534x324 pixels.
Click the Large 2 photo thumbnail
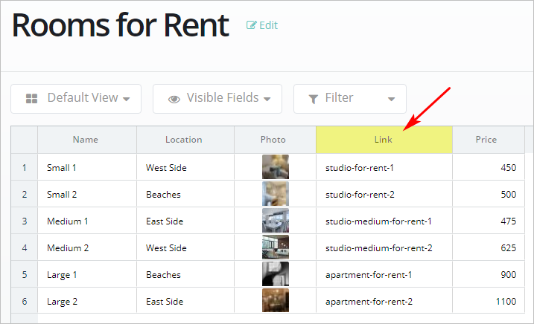pyautogui.click(x=275, y=301)
